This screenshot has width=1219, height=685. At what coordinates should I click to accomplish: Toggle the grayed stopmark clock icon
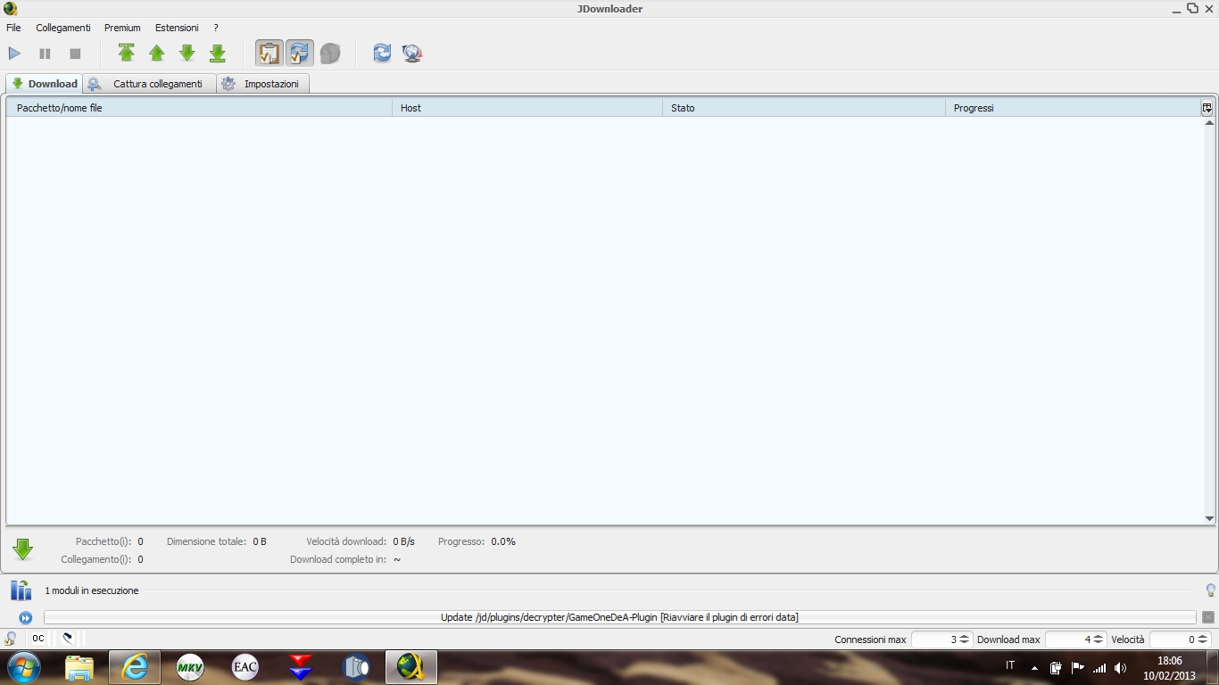point(330,54)
